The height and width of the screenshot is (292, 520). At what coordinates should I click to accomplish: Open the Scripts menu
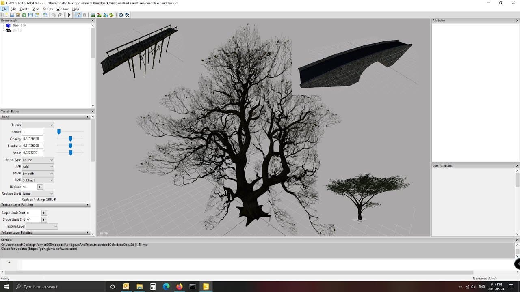click(x=48, y=9)
